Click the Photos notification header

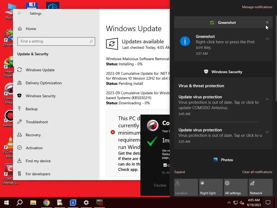(x=223, y=160)
